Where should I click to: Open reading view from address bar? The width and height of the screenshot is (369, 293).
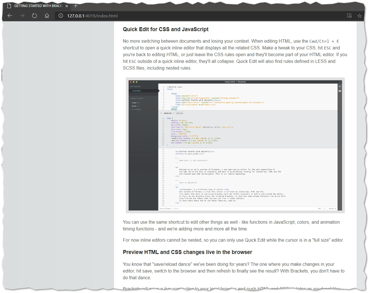[349, 16]
